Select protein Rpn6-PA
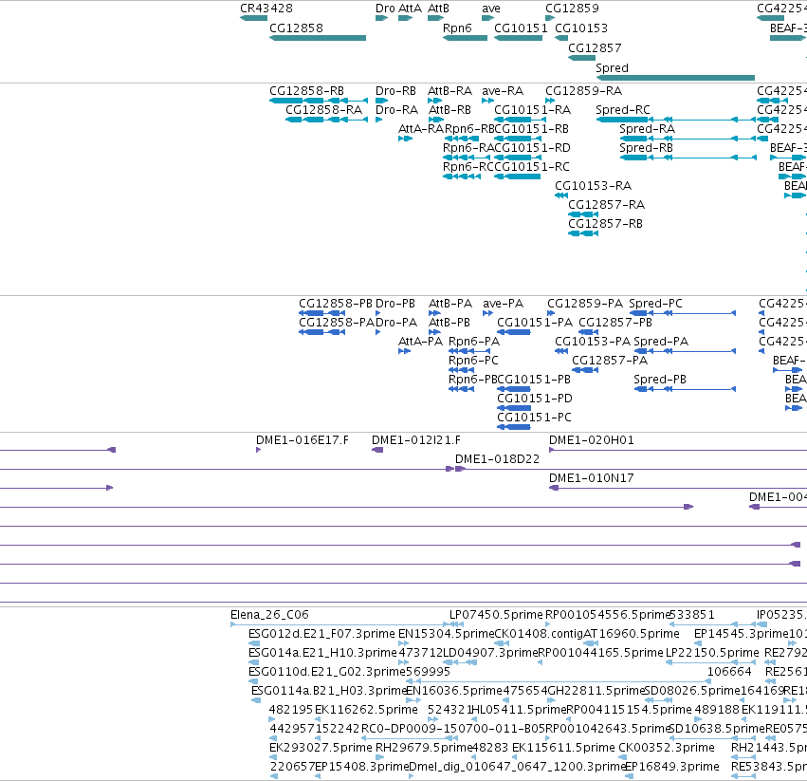Image resolution: width=807 pixels, height=781 pixels. point(474,342)
